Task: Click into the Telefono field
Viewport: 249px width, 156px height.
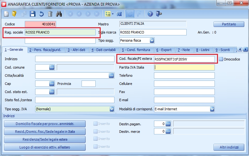Action: click(x=184, y=75)
